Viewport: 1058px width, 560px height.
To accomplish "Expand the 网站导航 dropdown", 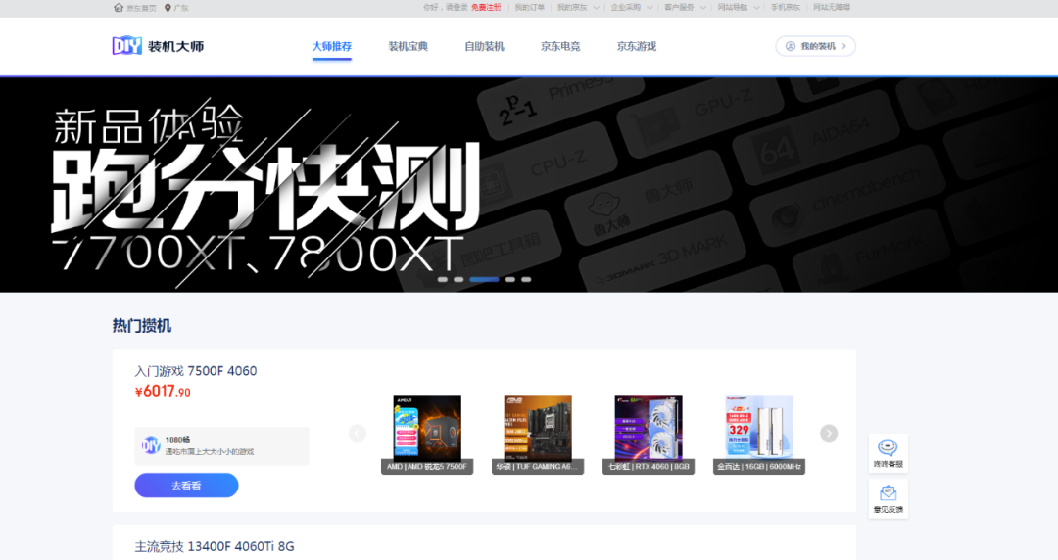I will [x=739, y=8].
